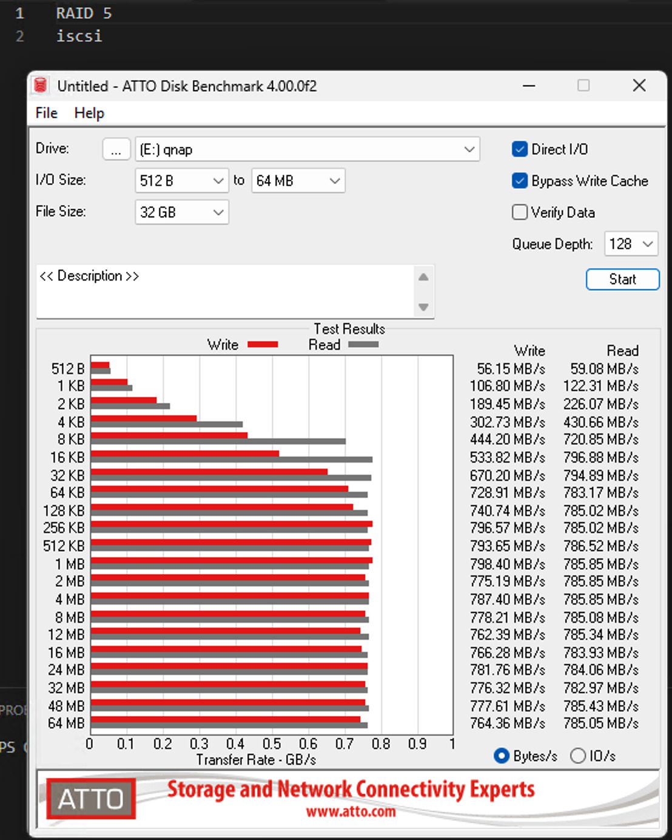Click the Read value 796.88 MB/s

pos(601,458)
